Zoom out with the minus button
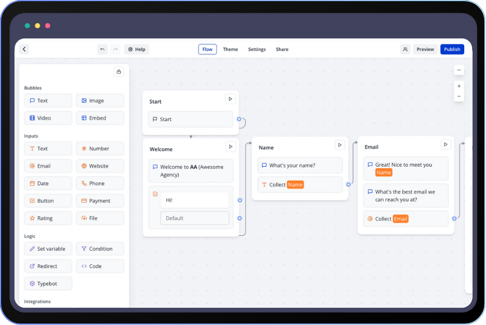 tap(459, 96)
